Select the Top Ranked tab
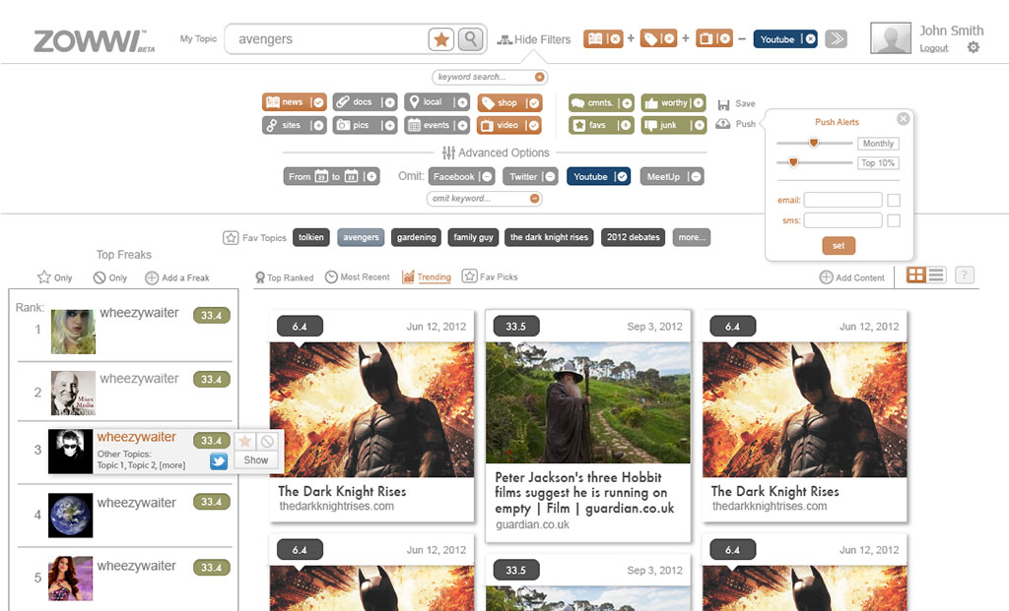The height and width of the screenshot is (611, 1009). 284,277
